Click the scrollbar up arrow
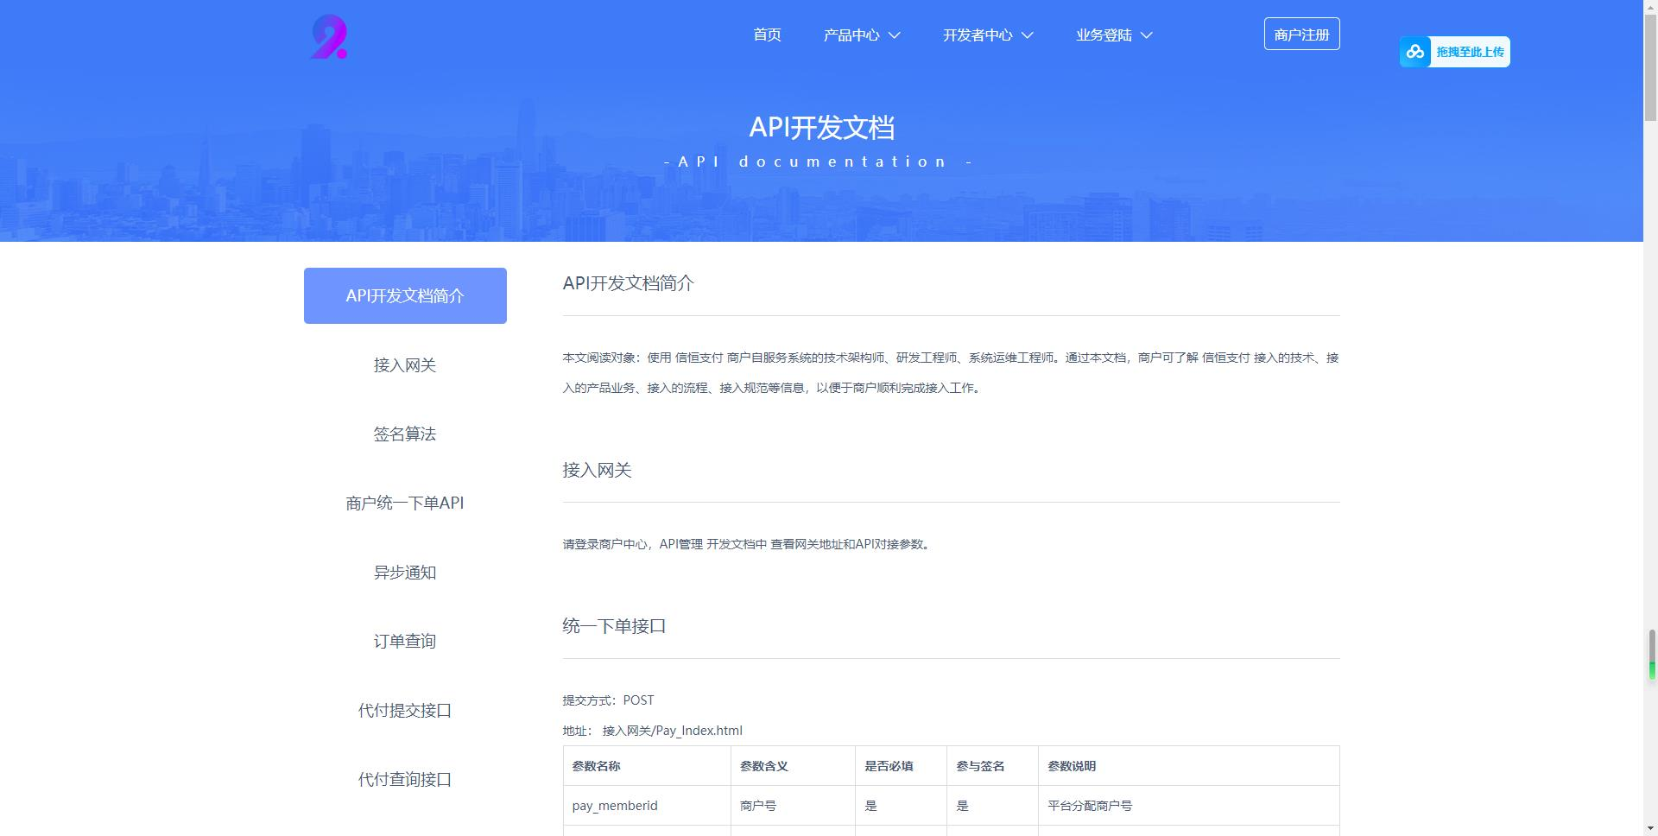 pyautogui.click(x=1651, y=7)
